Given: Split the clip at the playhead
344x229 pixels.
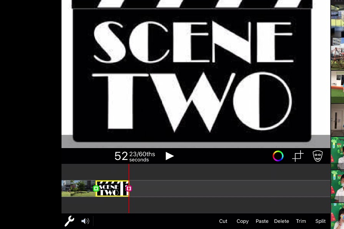Looking at the screenshot, I should (x=320, y=221).
